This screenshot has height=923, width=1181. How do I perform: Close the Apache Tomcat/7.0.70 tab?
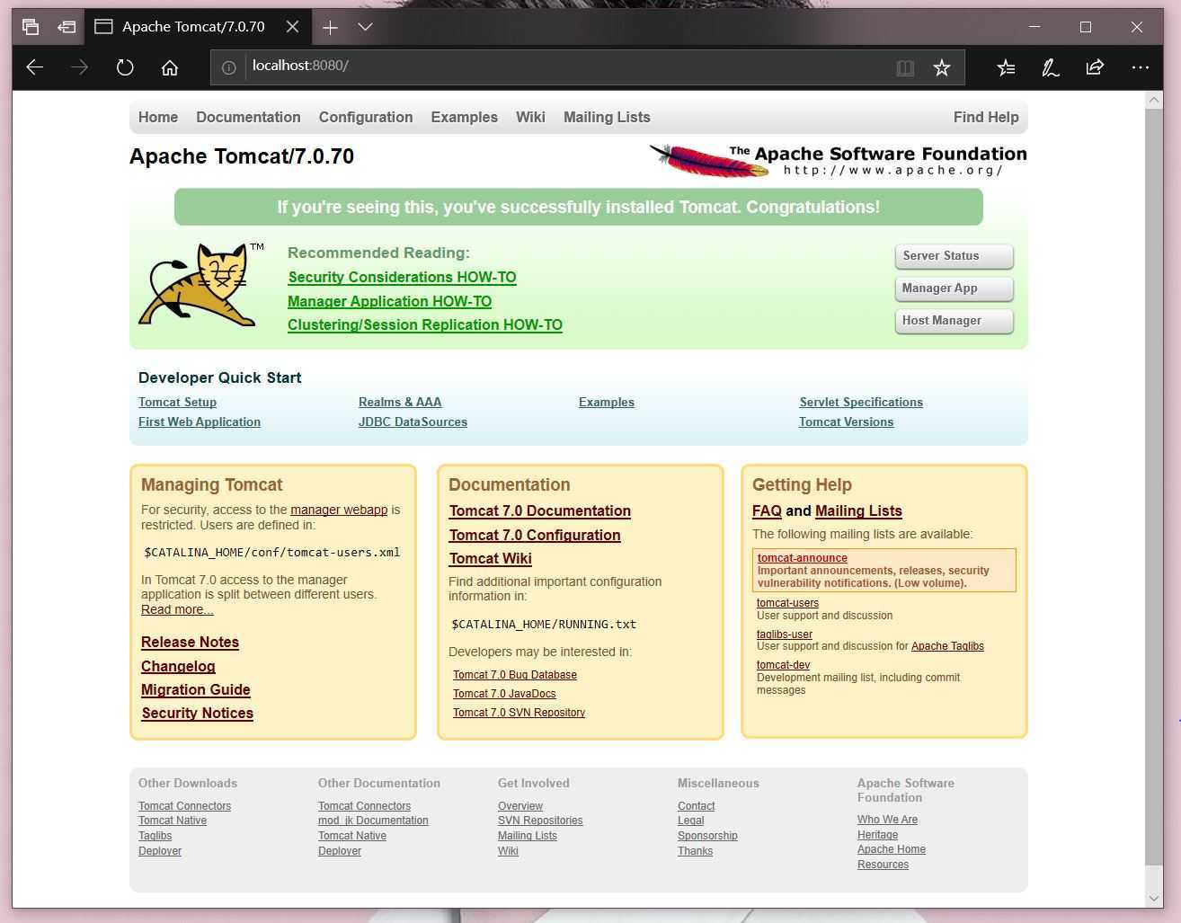tap(292, 27)
